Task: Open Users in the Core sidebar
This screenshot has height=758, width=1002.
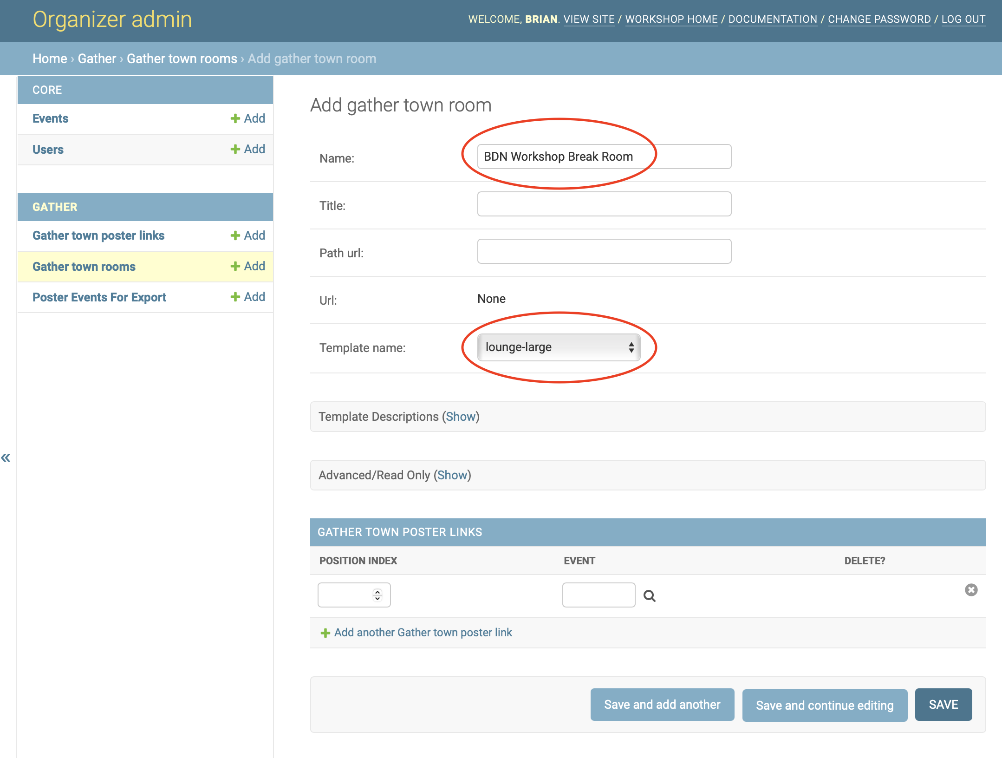Action: point(48,150)
